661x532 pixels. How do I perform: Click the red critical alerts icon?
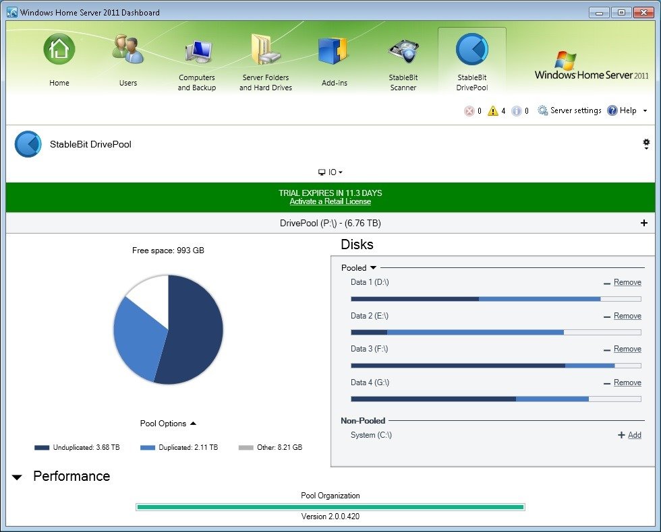click(x=469, y=110)
